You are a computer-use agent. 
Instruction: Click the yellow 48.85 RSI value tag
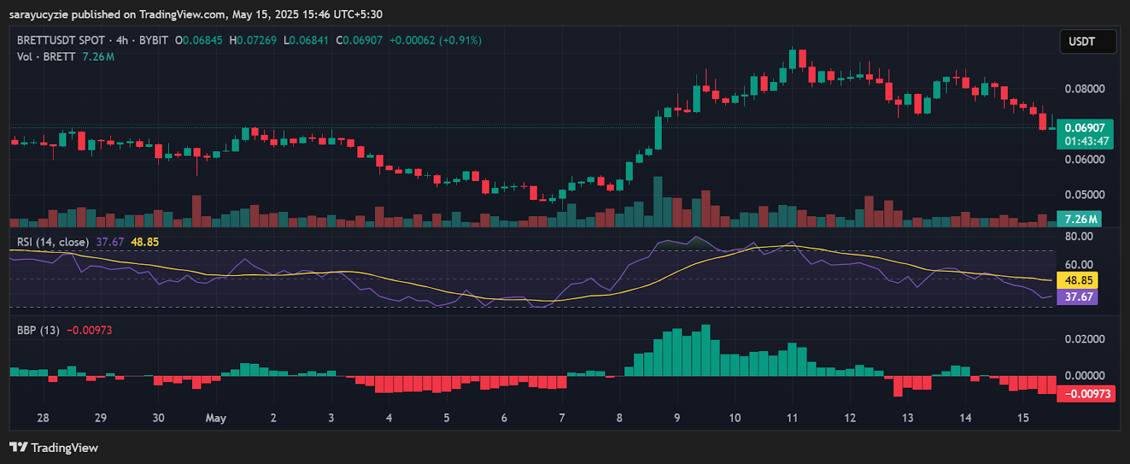pos(1078,280)
